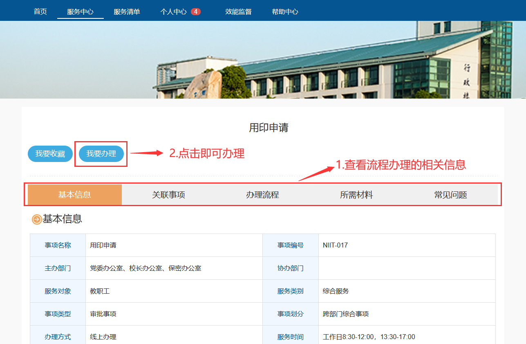View the 所需材料 tab
Viewport: 526px width, 344px height.
[356, 195]
